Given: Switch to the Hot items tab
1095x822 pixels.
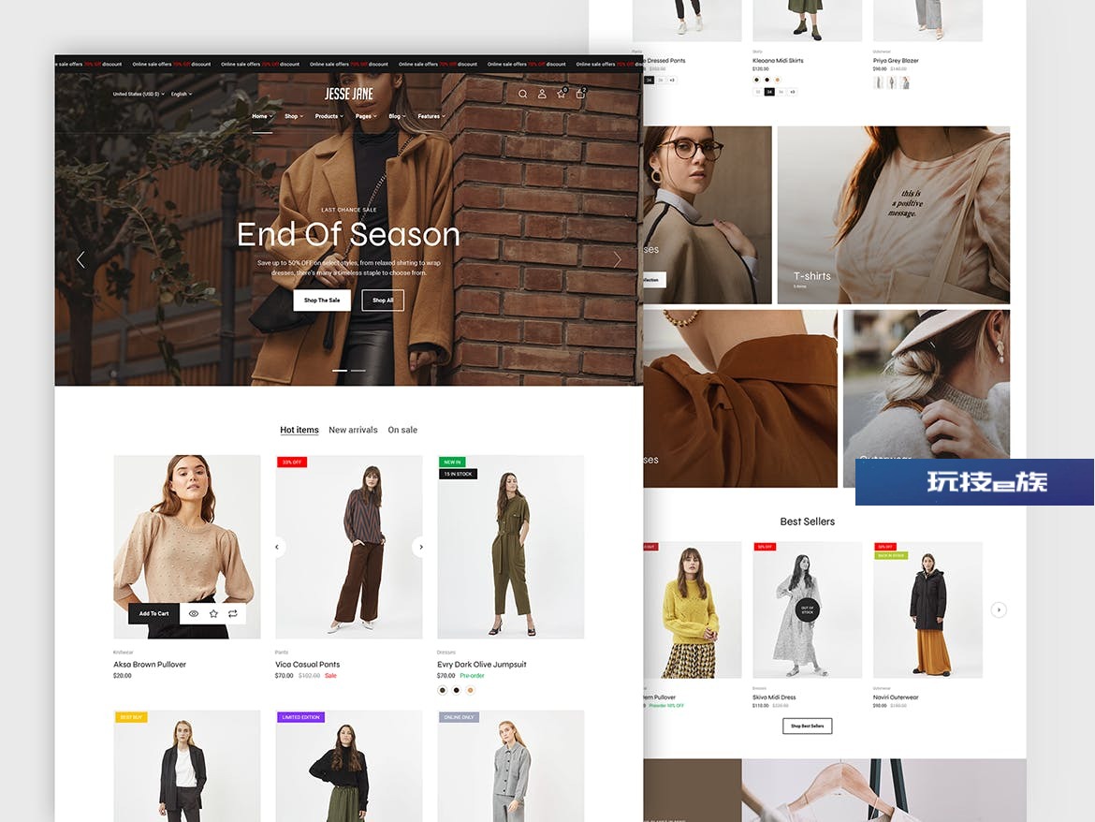Looking at the screenshot, I should 299,430.
